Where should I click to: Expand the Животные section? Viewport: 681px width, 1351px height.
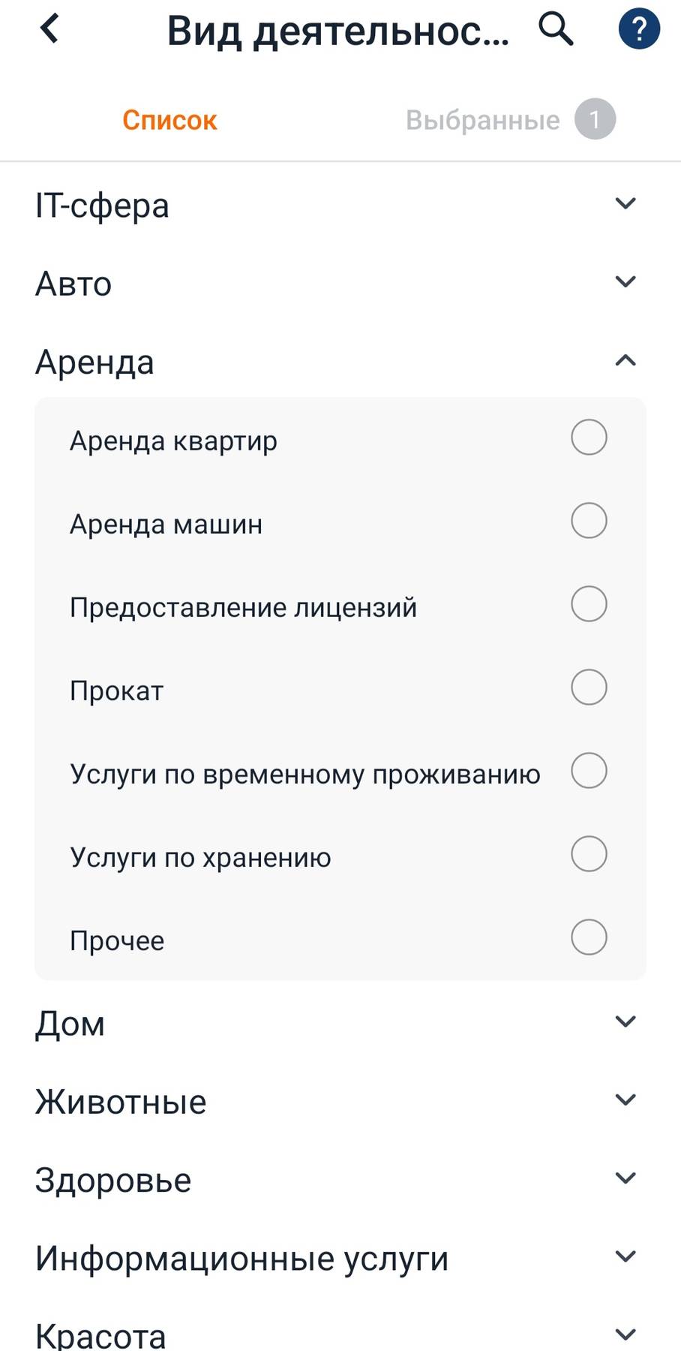(x=623, y=1100)
